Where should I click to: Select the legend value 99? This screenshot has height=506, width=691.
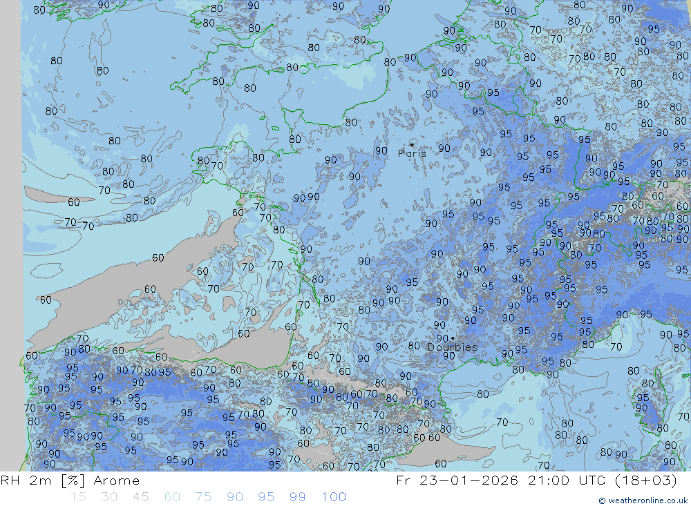coord(297,497)
